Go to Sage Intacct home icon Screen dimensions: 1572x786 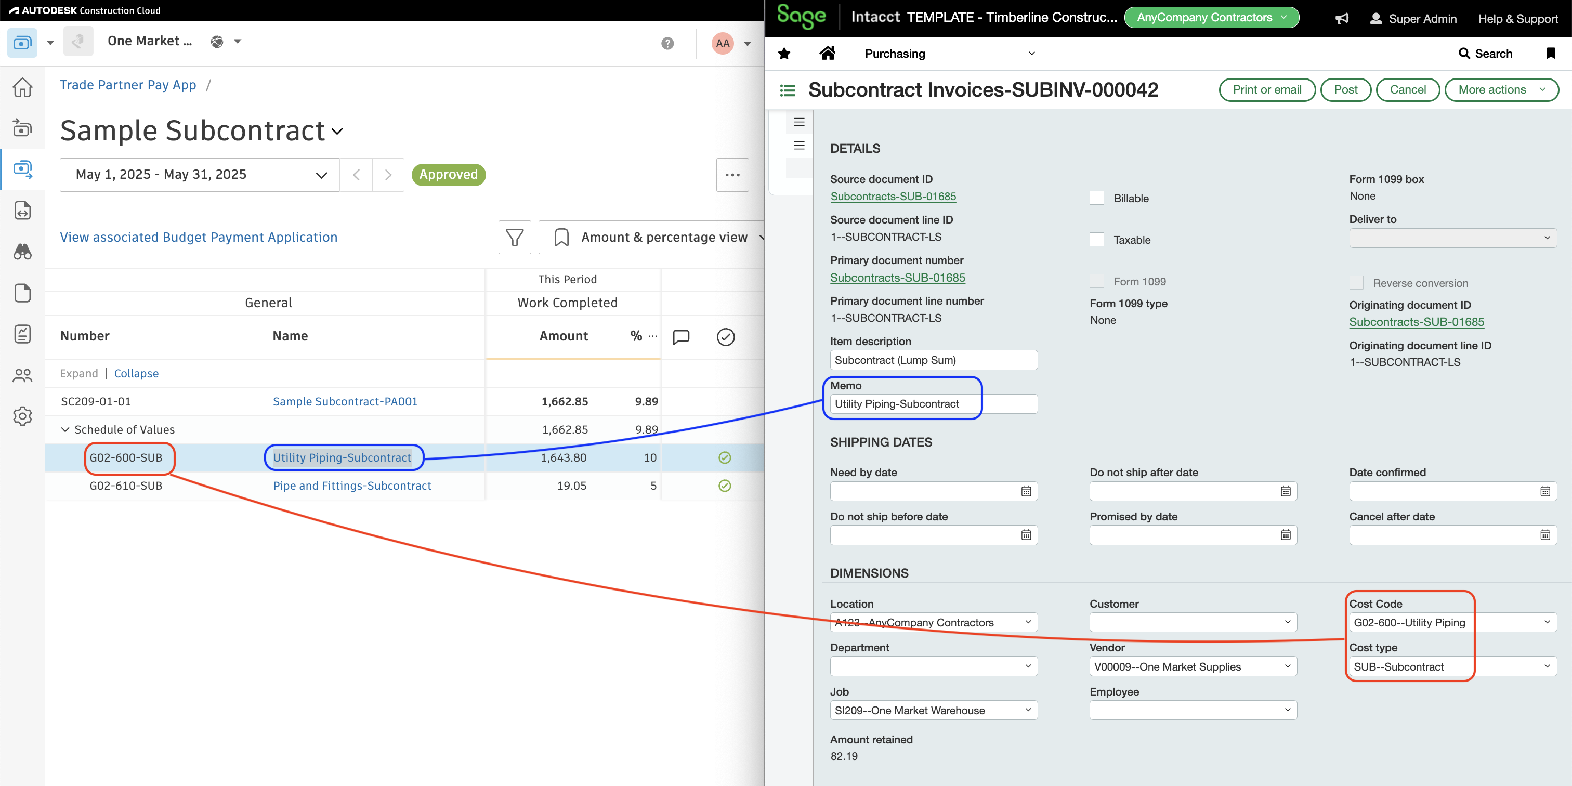(828, 53)
